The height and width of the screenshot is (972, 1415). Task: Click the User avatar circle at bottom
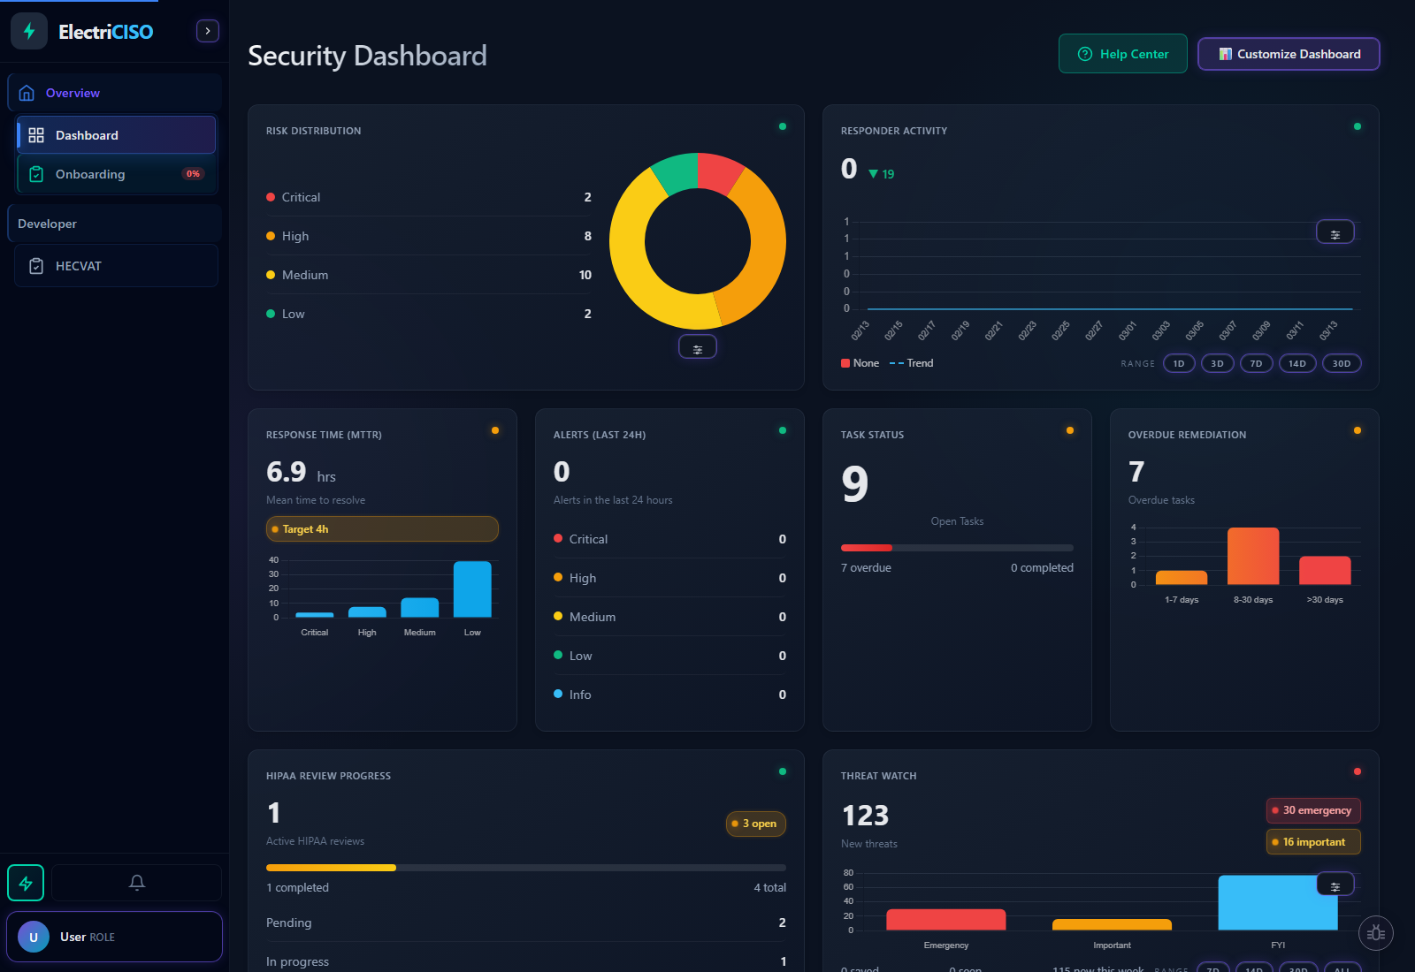click(33, 936)
